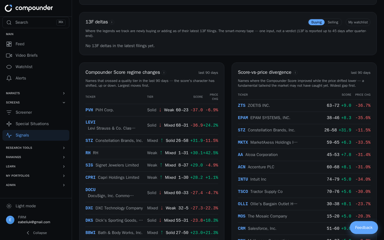Open the Feed page
This screenshot has height=240, width=384.
(36, 44)
